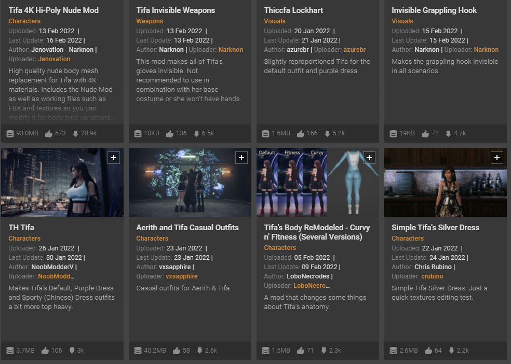Image resolution: width=511 pixels, height=364 pixels.
Task: Click the thumbs-up icon on Invisible Grappling Hook
Action: click(425, 133)
